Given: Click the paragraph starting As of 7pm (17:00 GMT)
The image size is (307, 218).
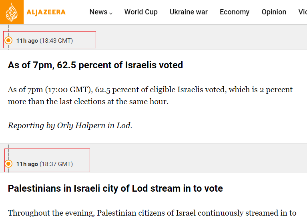Looking at the screenshot, I should [x=150, y=95].
